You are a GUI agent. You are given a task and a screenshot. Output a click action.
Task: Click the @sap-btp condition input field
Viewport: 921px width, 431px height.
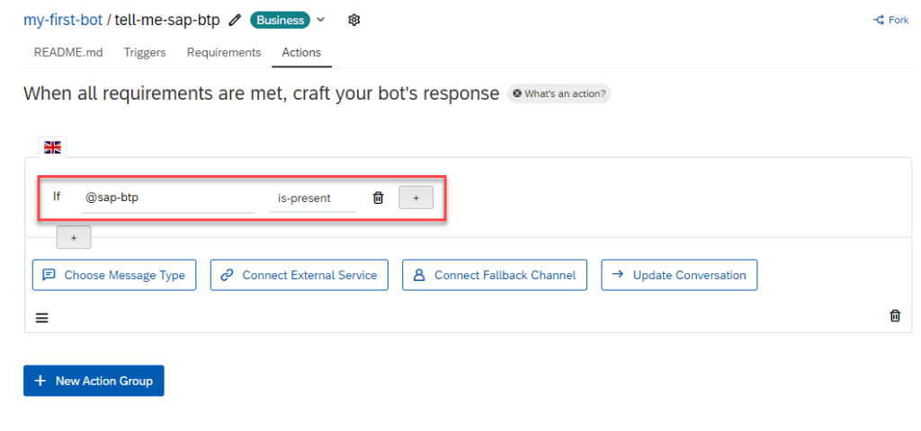tap(168, 198)
